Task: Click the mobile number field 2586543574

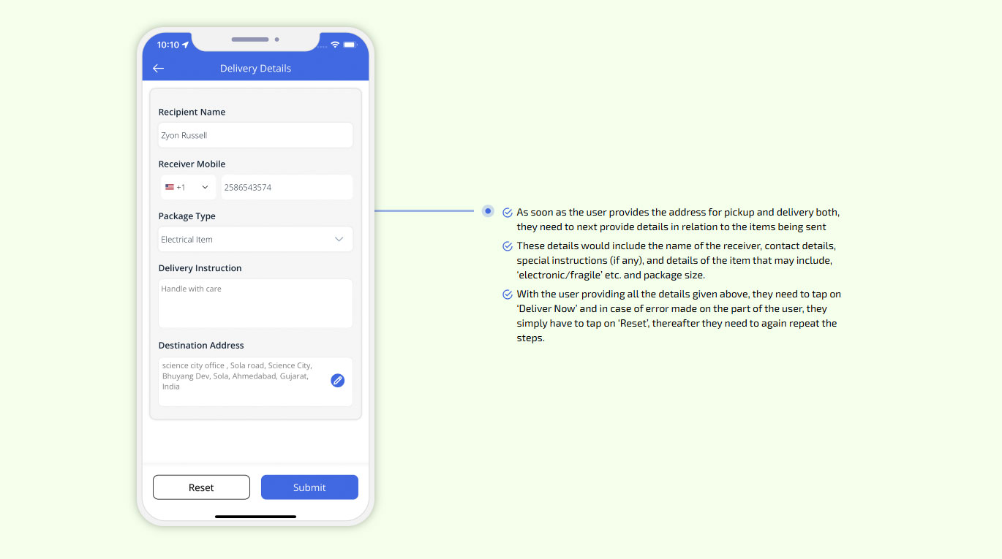Action: click(287, 187)
